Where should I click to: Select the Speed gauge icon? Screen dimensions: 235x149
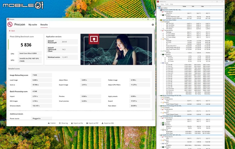[x=163, y=130]
